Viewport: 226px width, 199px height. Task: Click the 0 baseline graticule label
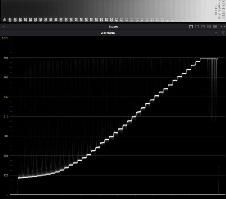pos(7,195)
